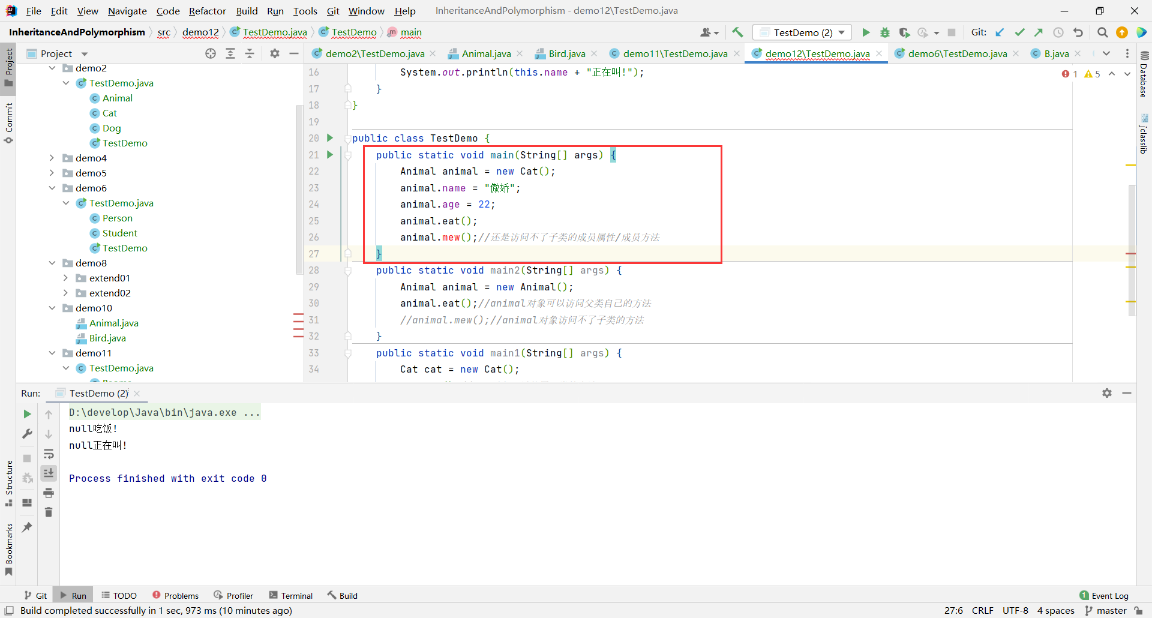Switch to demo11\TestDemo.java tab
The width and height of the screenshot is (1152, 618).
[675, 53]
